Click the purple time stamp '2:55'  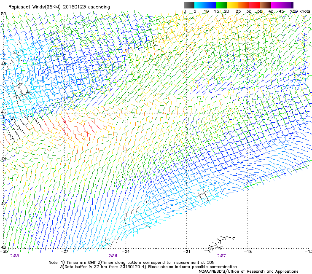tap(14, 256)
